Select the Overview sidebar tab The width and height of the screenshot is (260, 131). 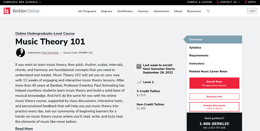(214, 39)
